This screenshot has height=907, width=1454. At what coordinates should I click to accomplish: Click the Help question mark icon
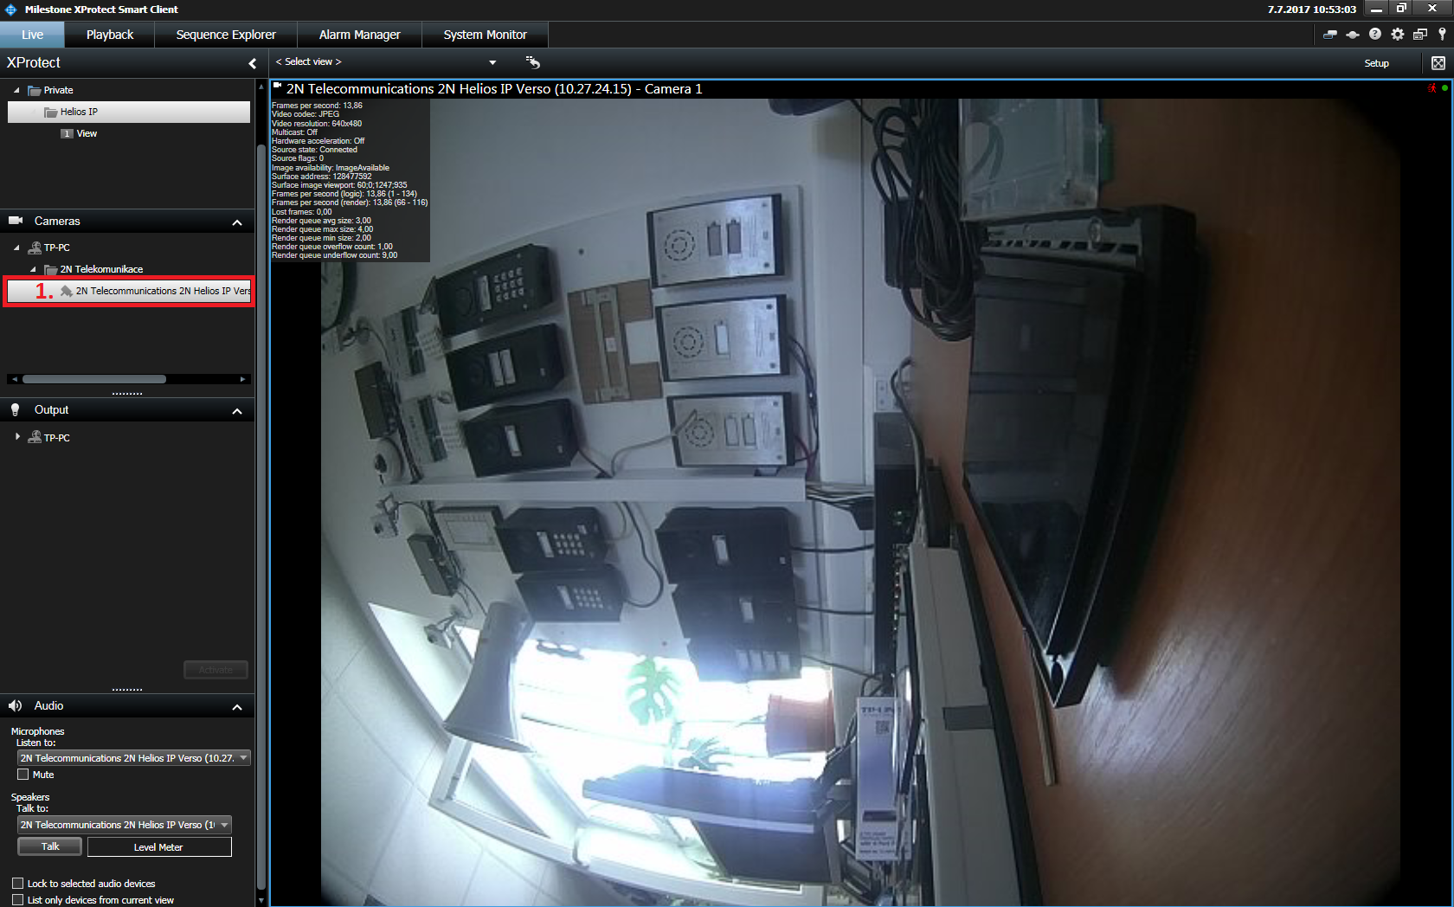1374,35
